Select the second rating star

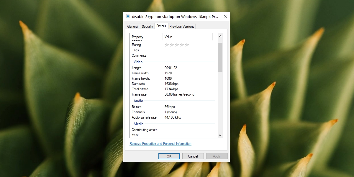[172, 45]
